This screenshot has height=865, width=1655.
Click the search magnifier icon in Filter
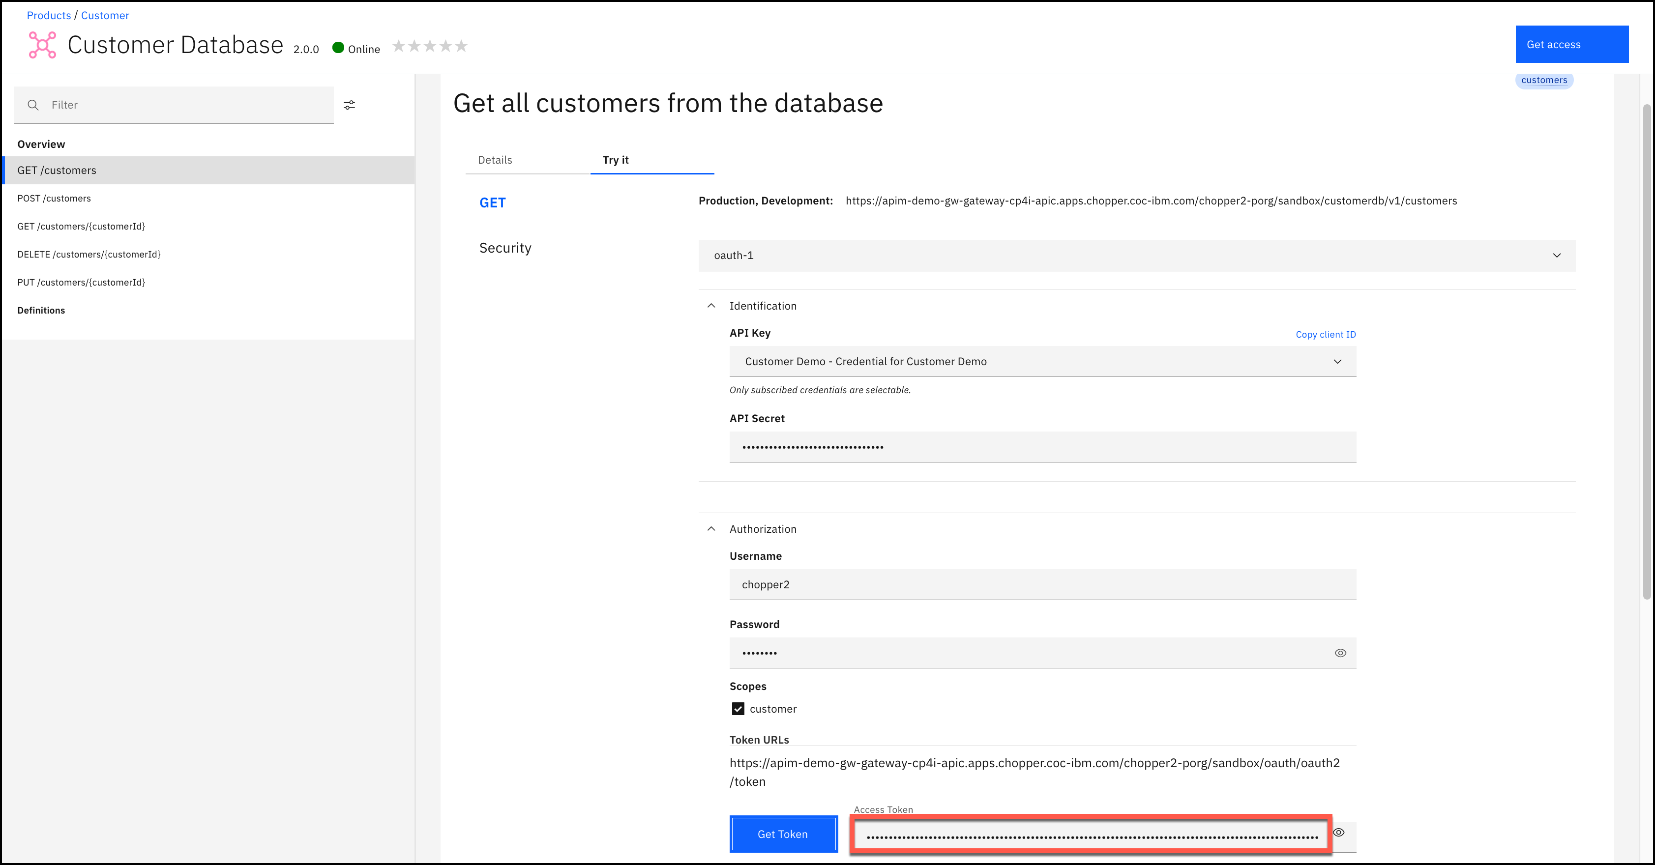33,105
